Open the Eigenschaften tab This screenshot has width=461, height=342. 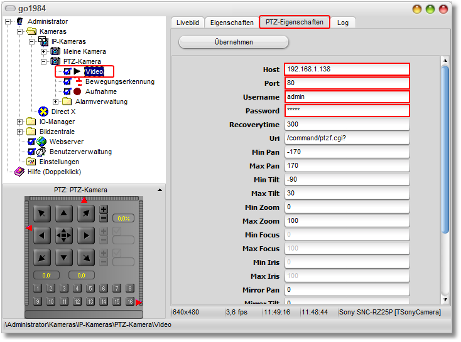click(x=232, y=23)
